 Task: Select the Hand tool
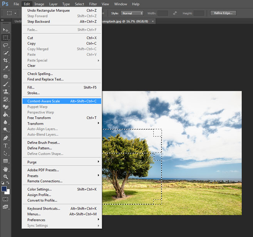(5, 169)
